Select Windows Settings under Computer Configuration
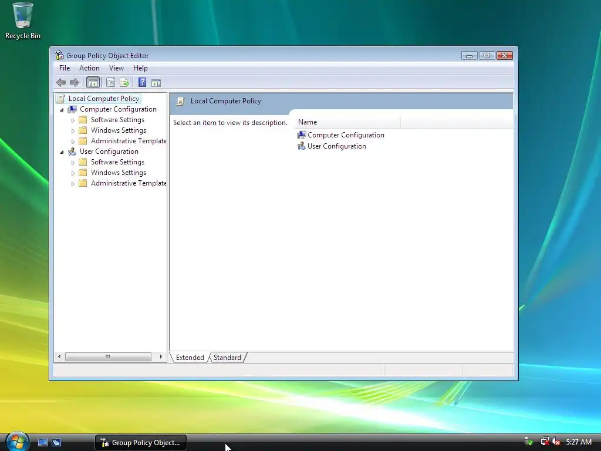 [118, 130]
